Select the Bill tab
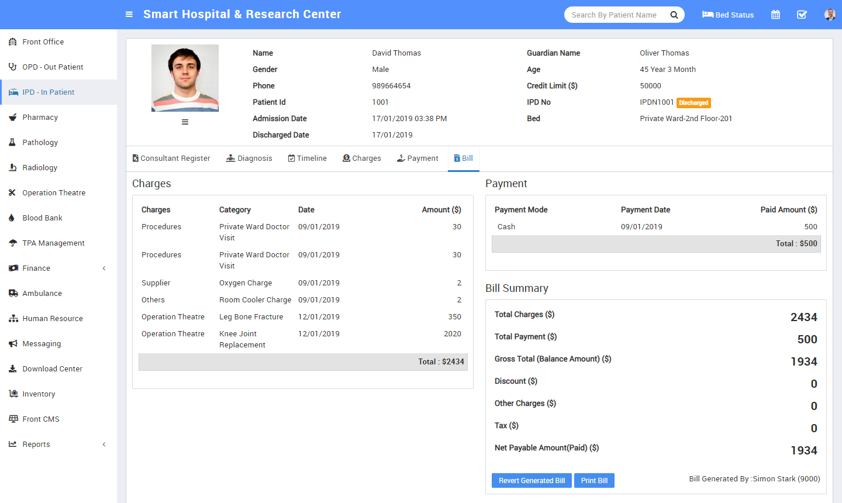 464,159
